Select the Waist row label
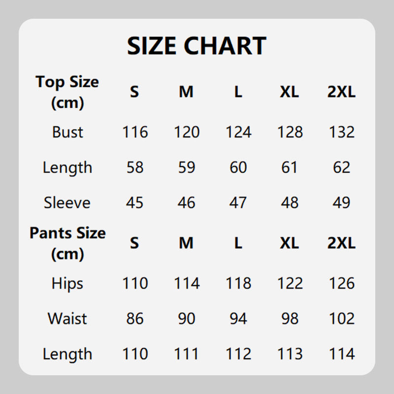 click(x=67, y=319)
